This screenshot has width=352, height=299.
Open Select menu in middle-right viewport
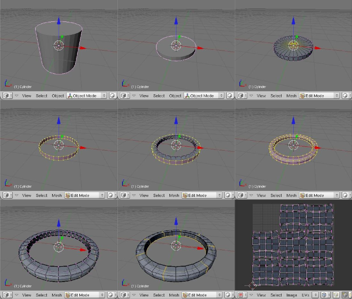(276, 195)
